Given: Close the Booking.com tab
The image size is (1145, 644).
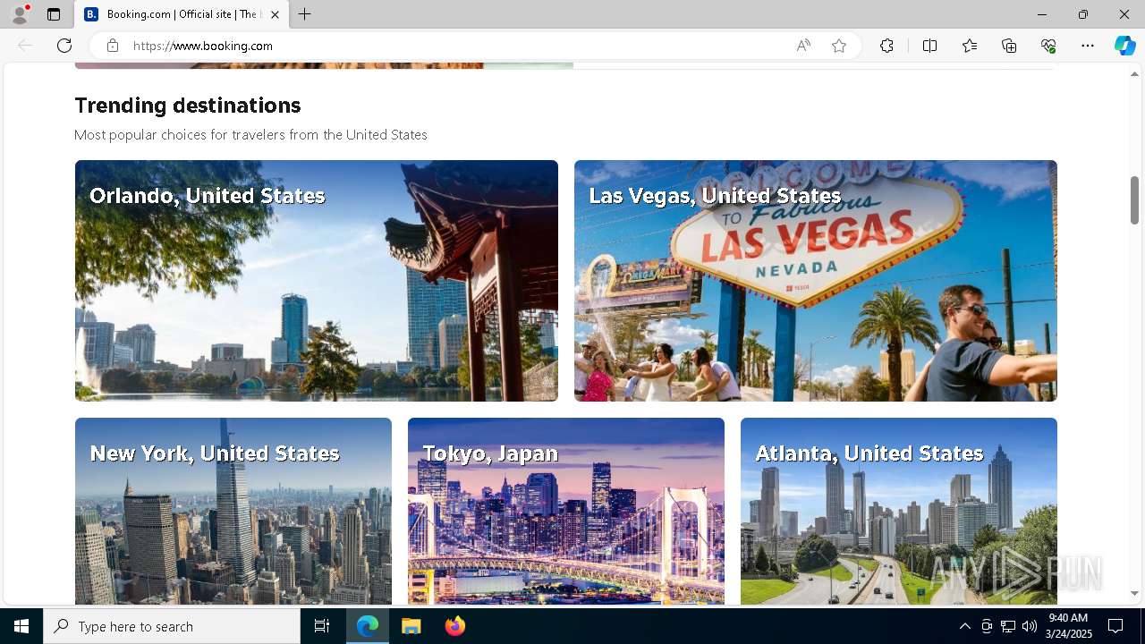Looking at the screenshot, I should [275, 14].
